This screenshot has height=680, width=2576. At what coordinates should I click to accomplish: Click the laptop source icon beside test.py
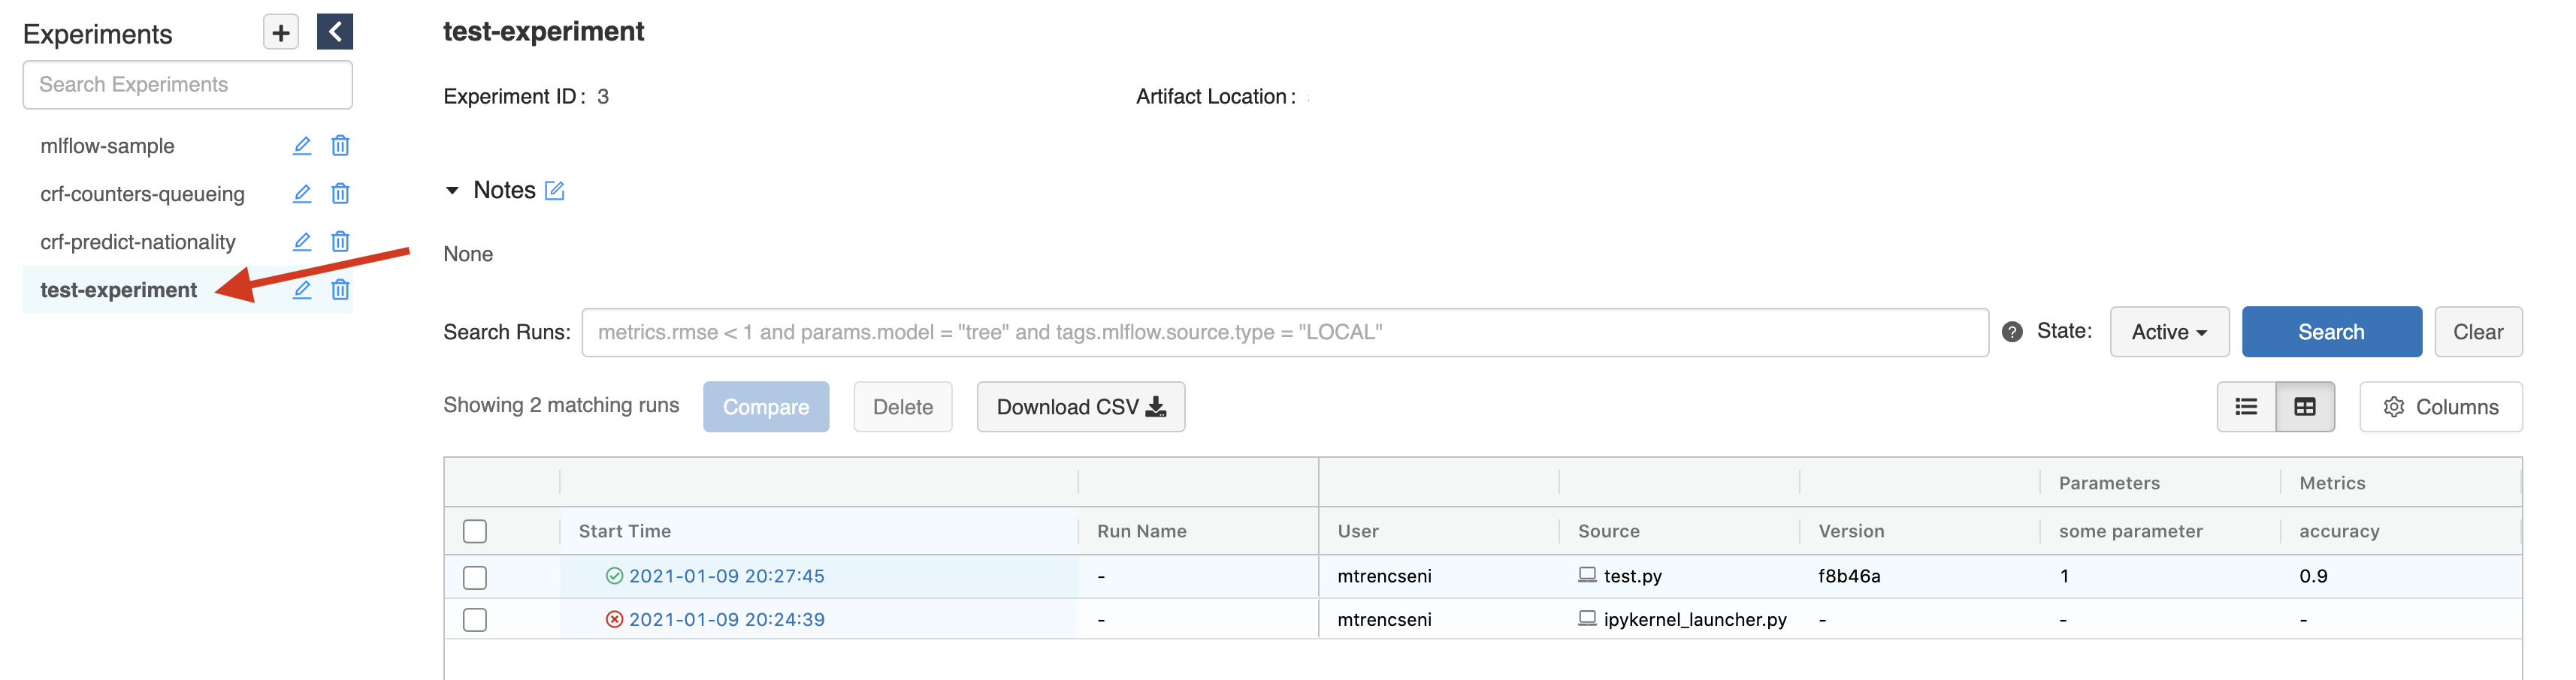tap(1587, 575)
